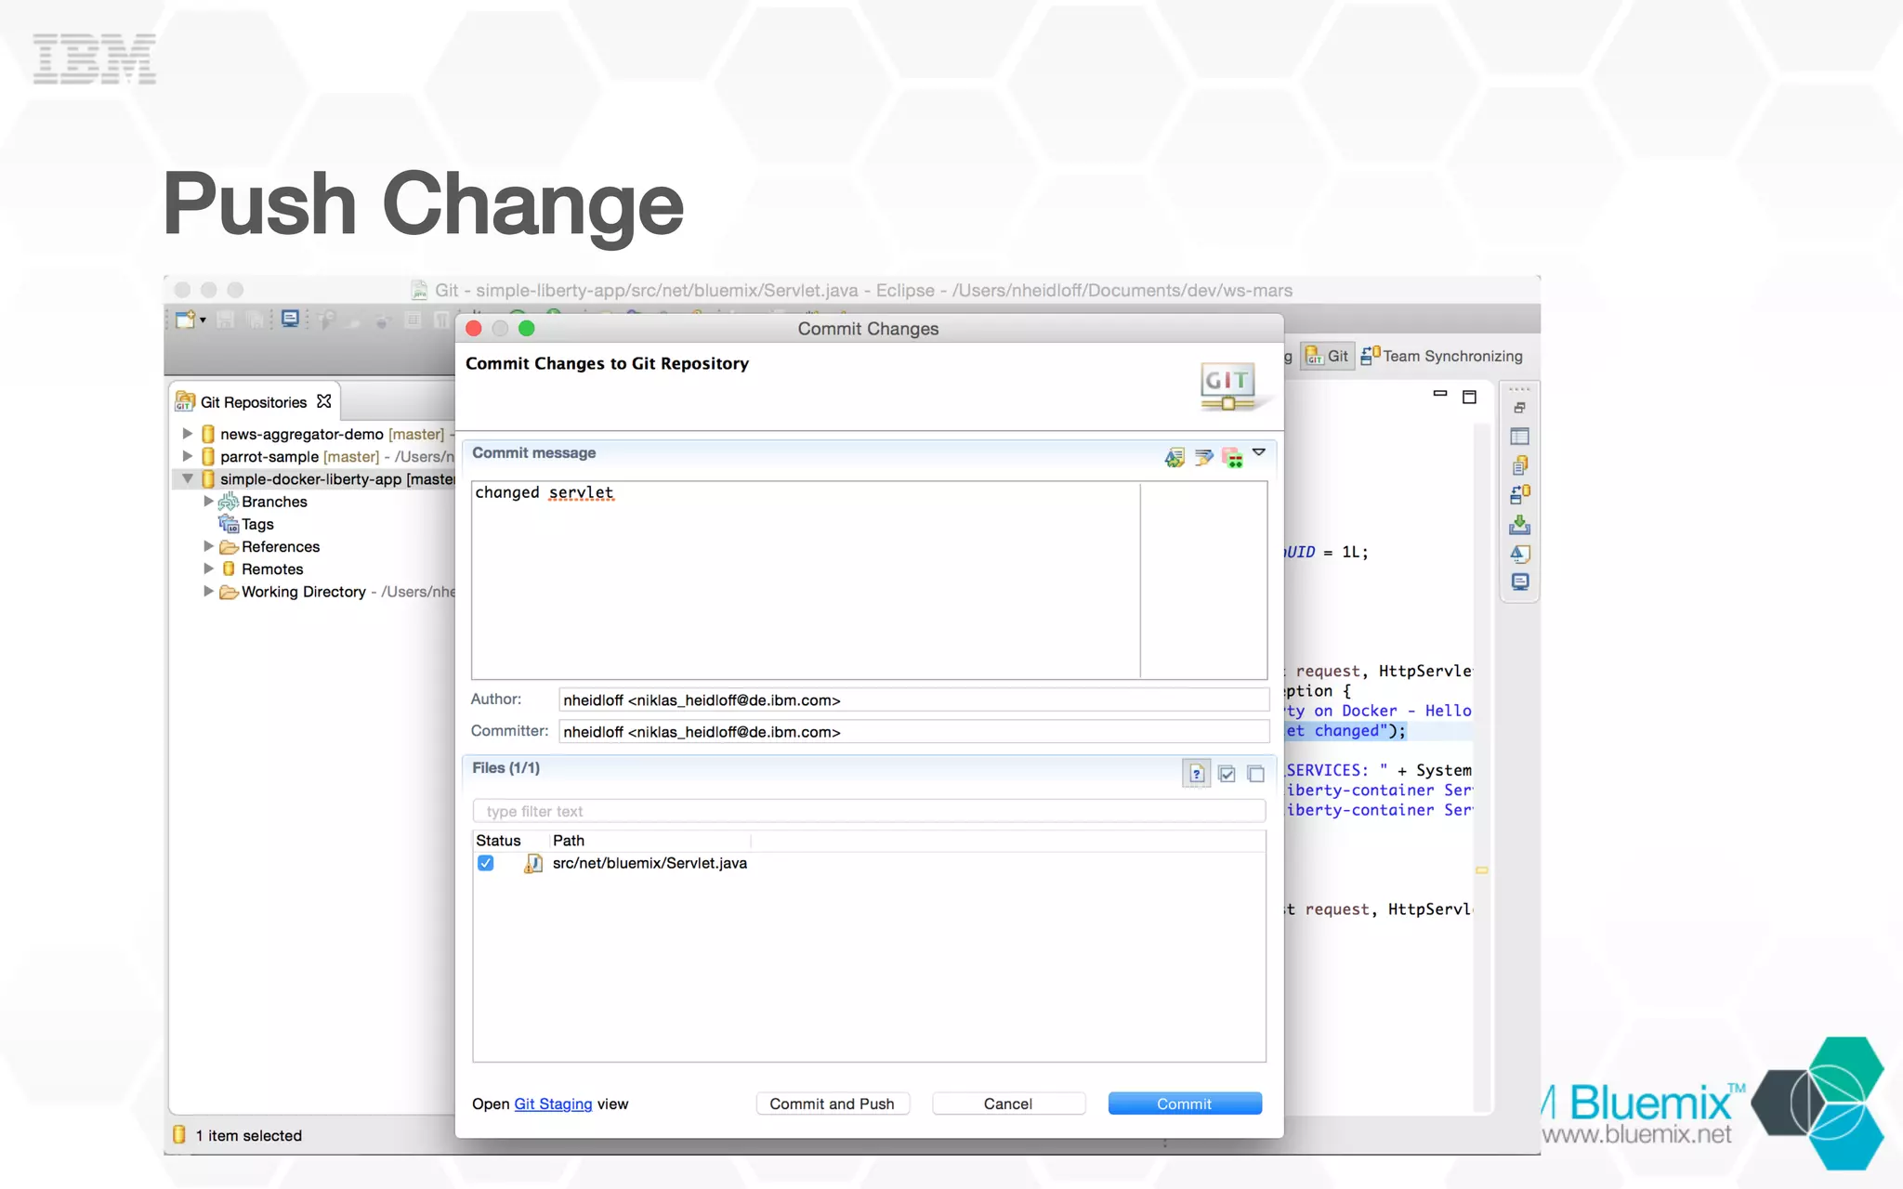Collapse the simple-docker-liberty-app repository
1903x1189 pixels.
(187, 479)
